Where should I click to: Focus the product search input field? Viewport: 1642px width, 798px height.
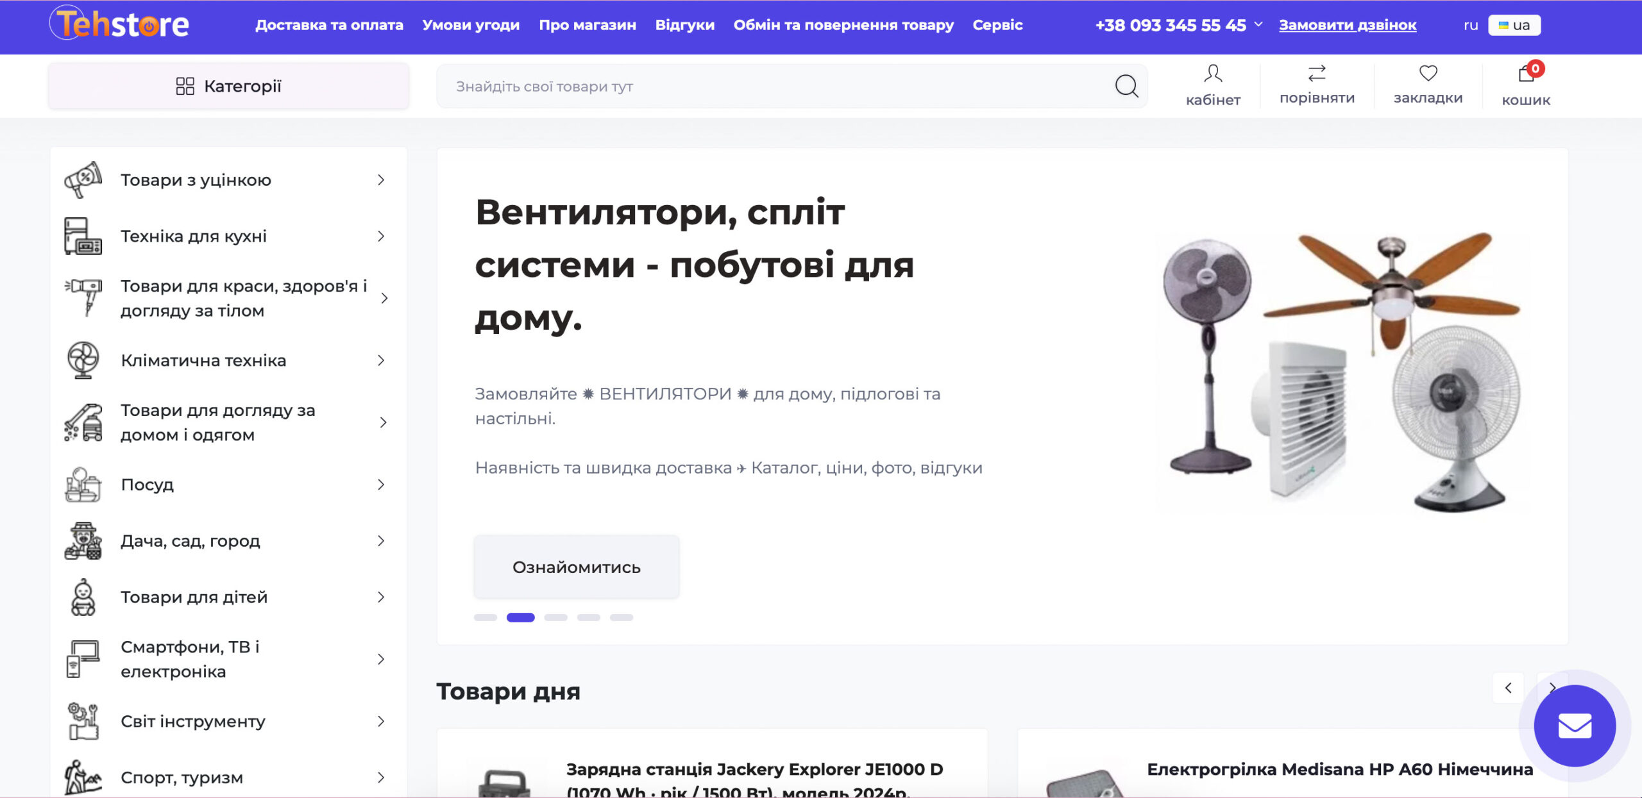[x=770, y=86]
